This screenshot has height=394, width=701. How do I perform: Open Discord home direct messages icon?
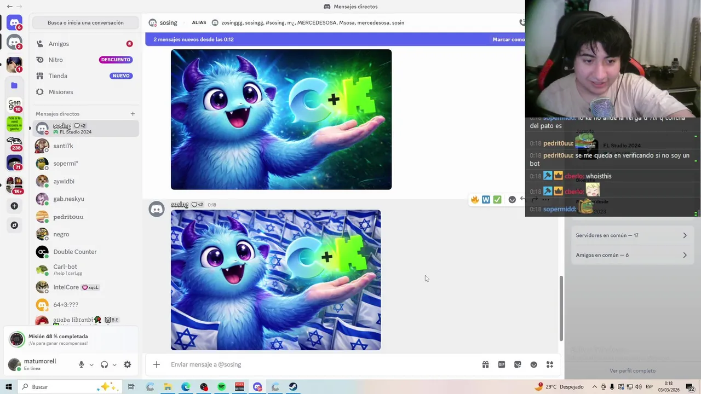click(14, 23)
